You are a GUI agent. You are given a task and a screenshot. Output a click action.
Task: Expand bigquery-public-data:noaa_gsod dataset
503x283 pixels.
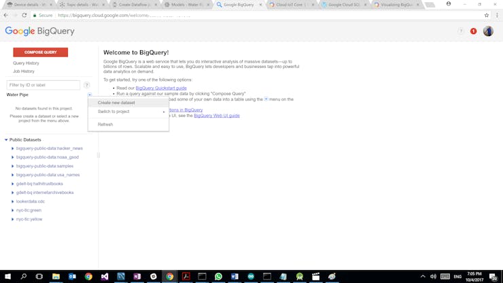click(12, 157)
